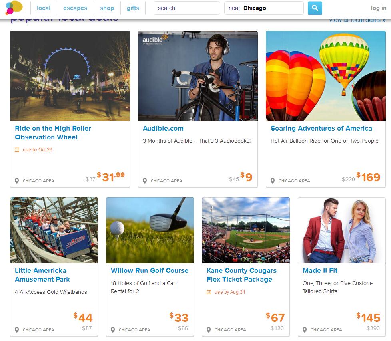This screenshot has width=391, height=341.
Task: Click the crossed-out $130 original price
Action: [x=277, y=328]
